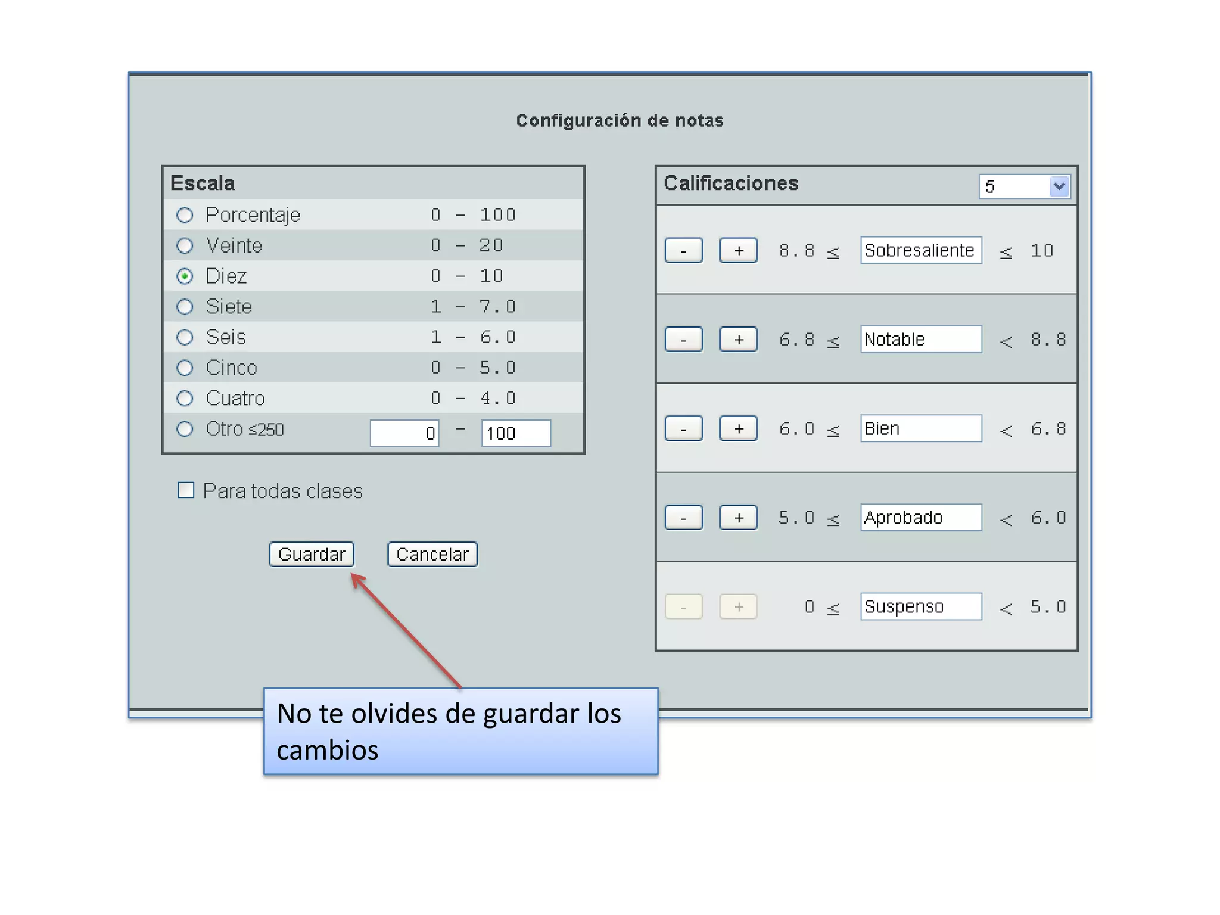
Task: Click plus button on Notable row
Action: 738,340
